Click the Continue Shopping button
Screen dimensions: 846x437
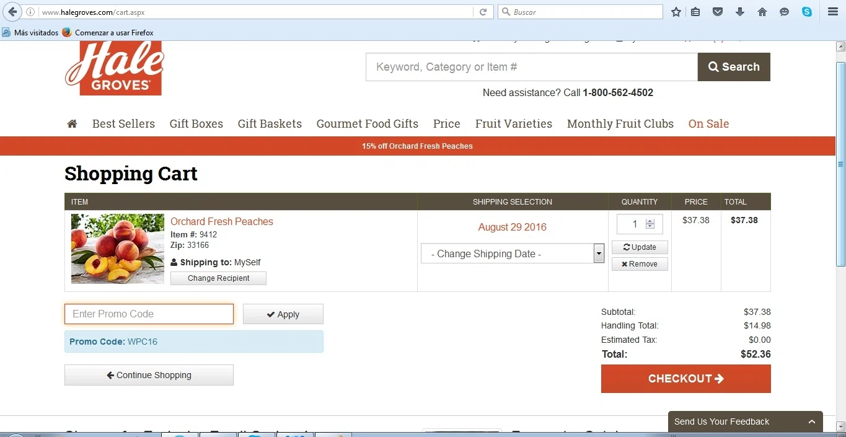click(149, 375)
